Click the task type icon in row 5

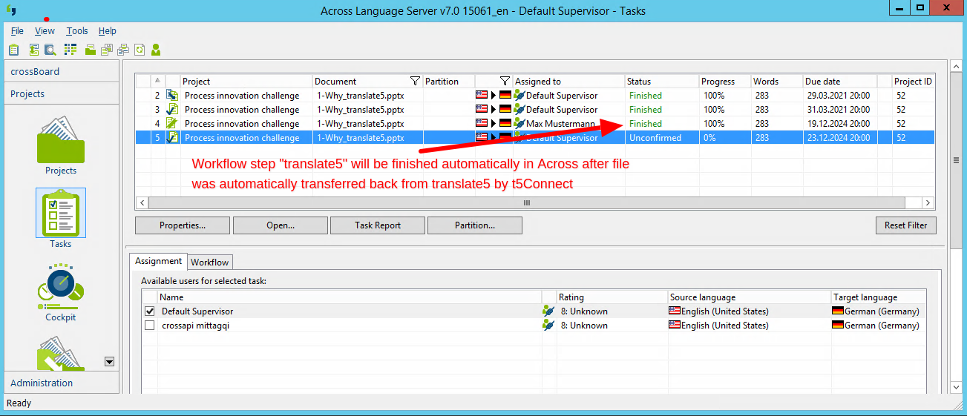pyautogui.click(x=172, y=137)
